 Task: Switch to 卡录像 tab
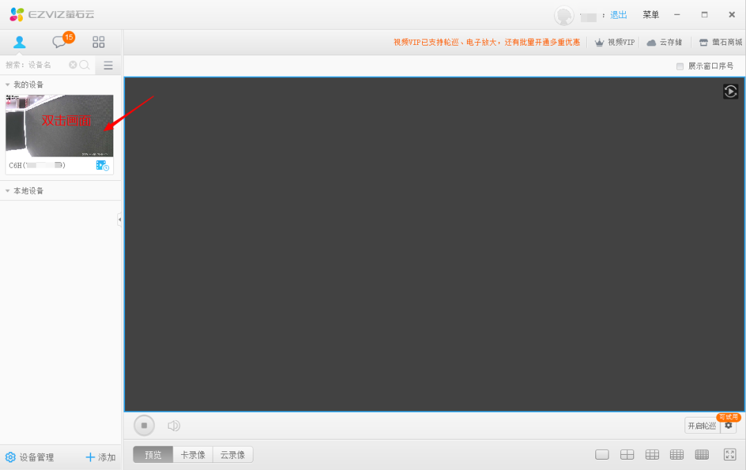click(193, 455)
